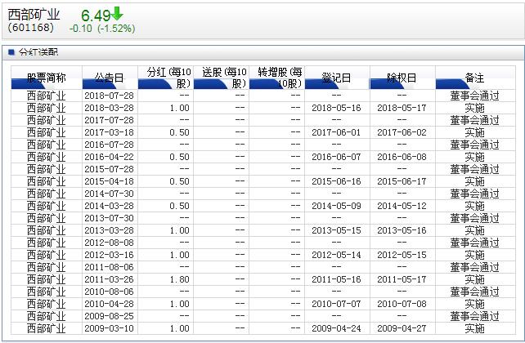
Task: Click the 登记日 column header
Action: [x=336, y=78]
